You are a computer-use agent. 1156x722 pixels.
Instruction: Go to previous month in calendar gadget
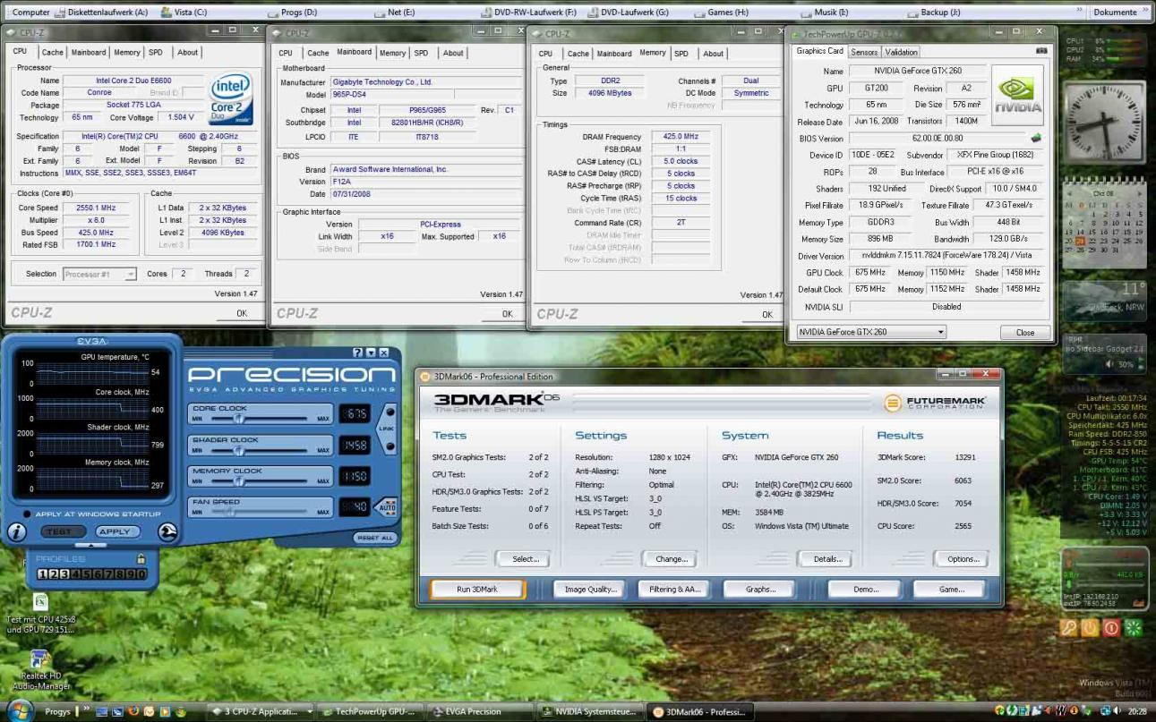(x=1070, y=192)
